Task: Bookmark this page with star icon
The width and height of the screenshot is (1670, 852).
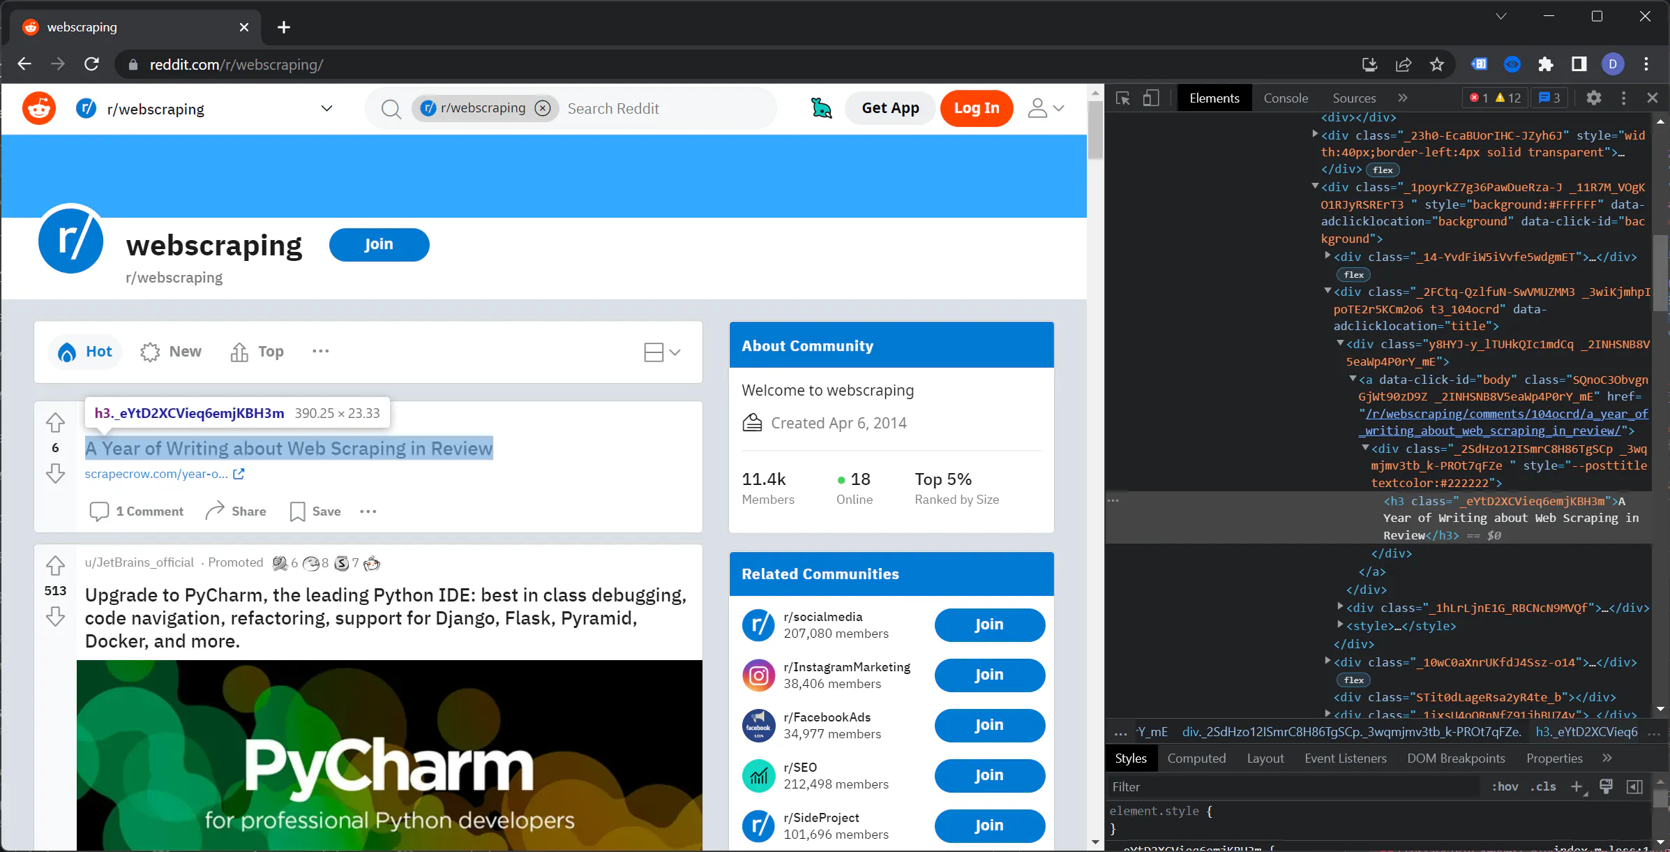Action: coord(1437,64)
